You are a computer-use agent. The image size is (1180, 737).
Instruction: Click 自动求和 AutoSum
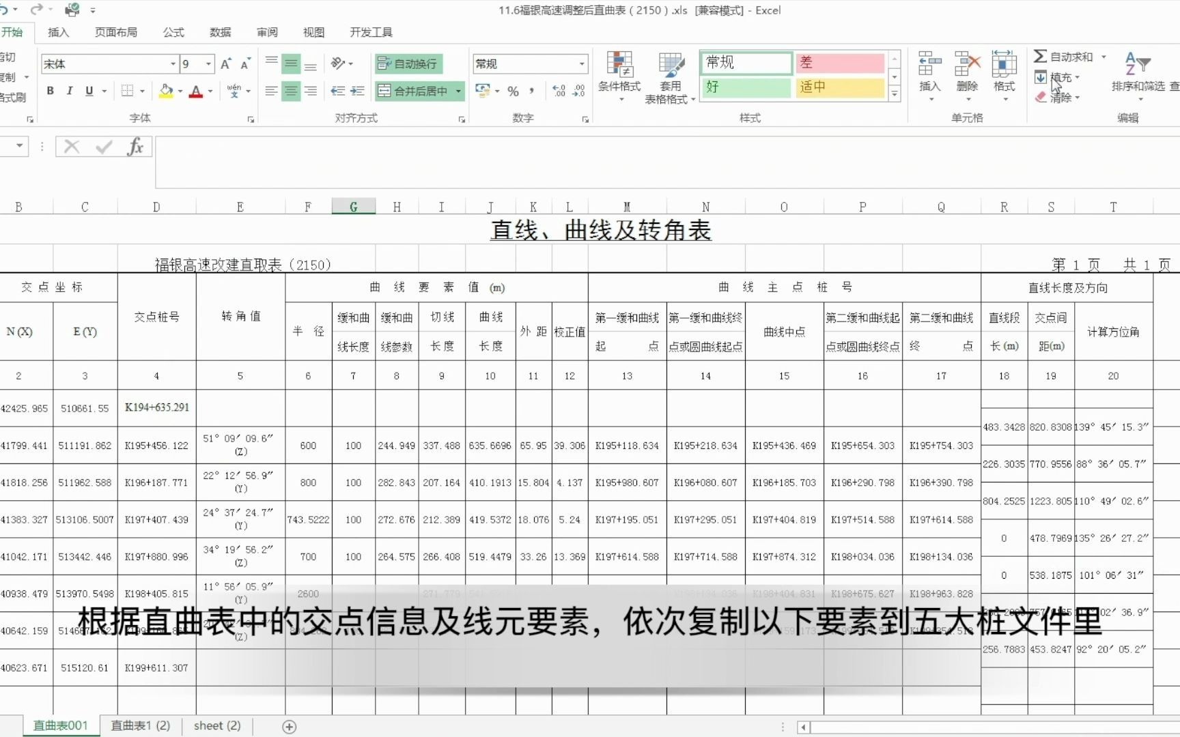click(1064, 57)
